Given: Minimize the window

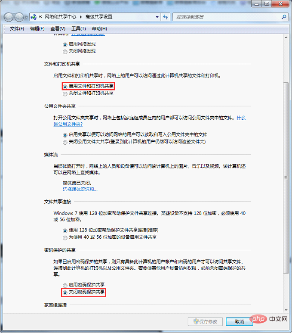Looking at the screenshot, I should coord(257,4).
